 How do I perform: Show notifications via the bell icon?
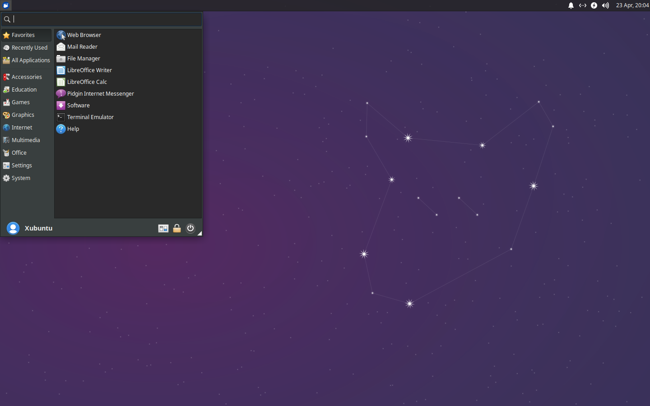pyautogui.click(x=571, y=5)
